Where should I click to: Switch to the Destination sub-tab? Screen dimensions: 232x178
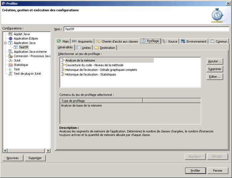pyautogui.click(x=105, y=48)
